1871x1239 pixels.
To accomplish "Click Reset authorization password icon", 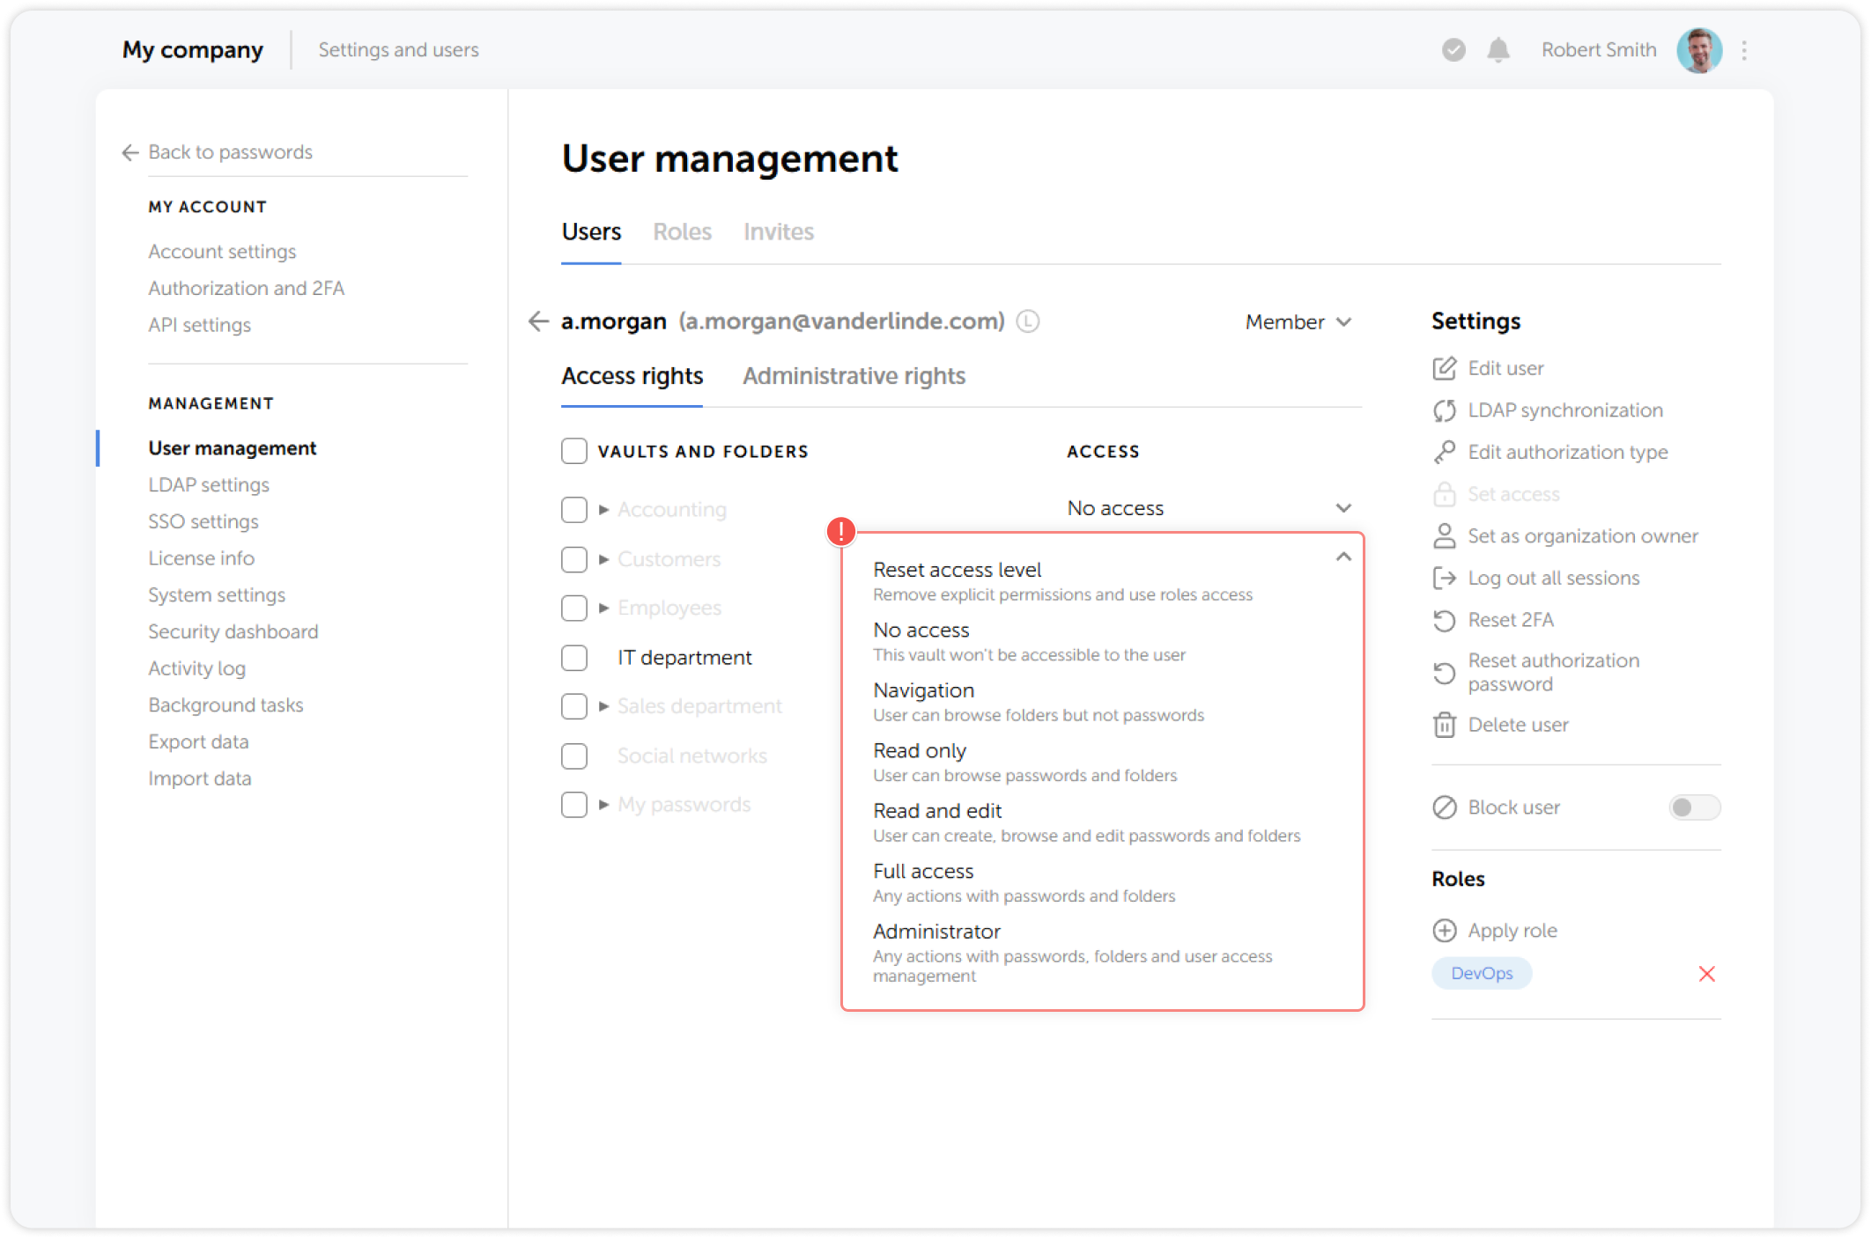I will click(x=1445, y=673).
